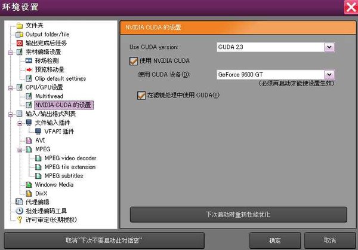Open the Use CUDA version dropdown
Viewport: 358px width, 250px height.
pos(328,47)
